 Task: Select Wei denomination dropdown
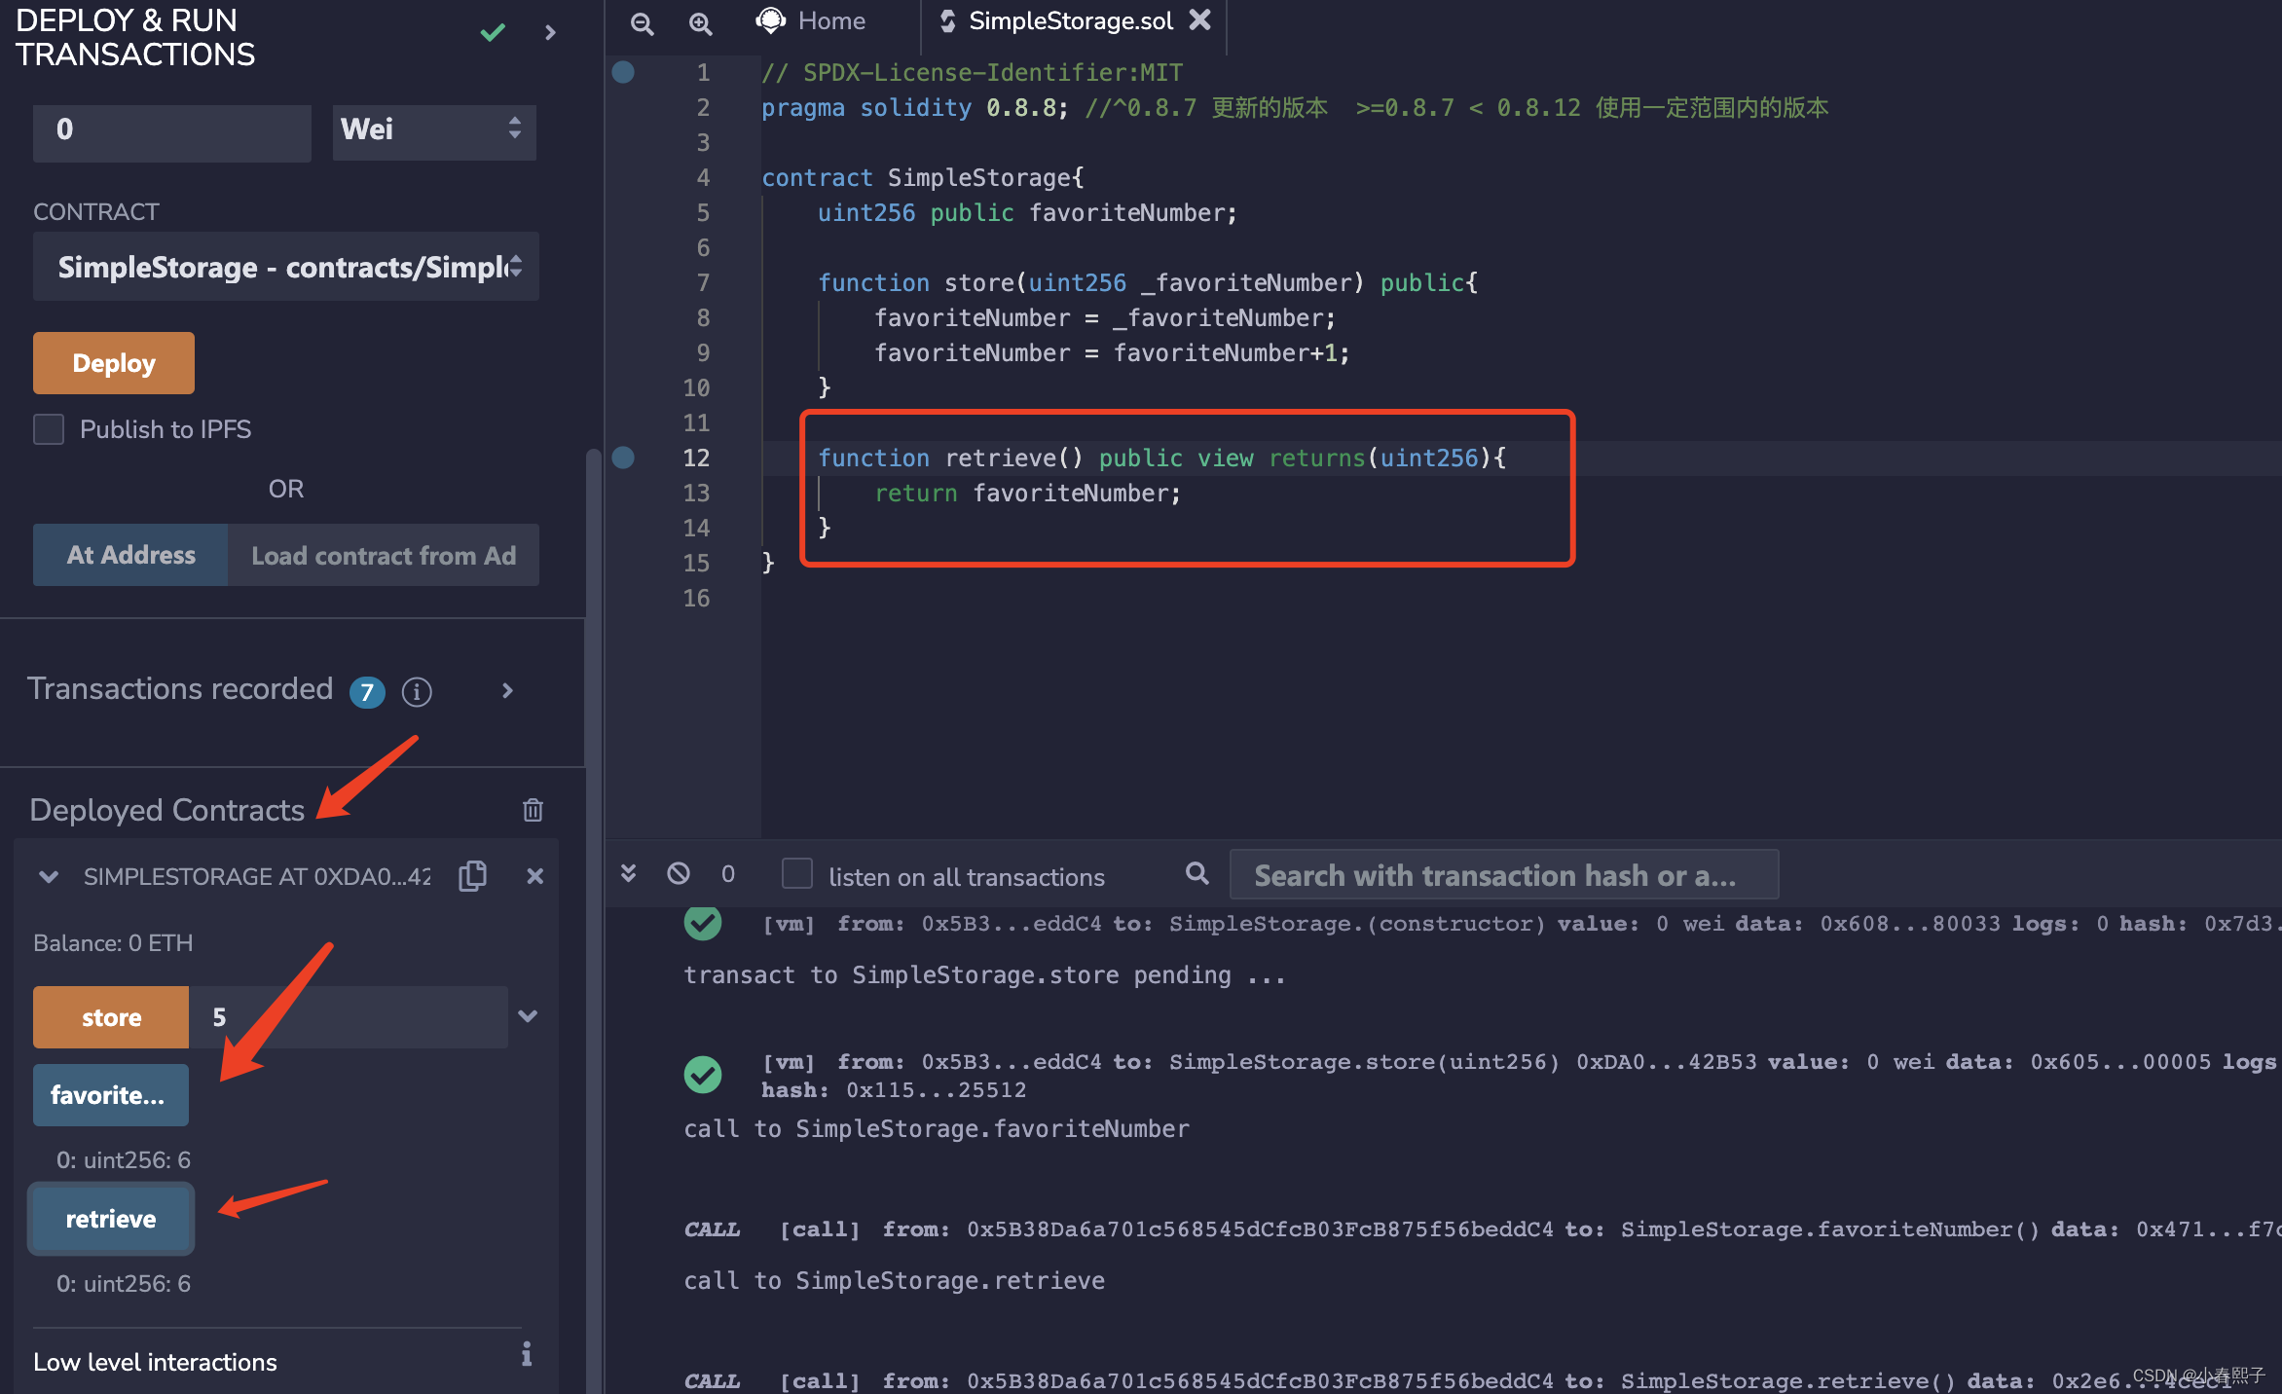pos(432,128)
